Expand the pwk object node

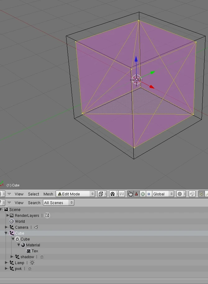click(6, 268)
